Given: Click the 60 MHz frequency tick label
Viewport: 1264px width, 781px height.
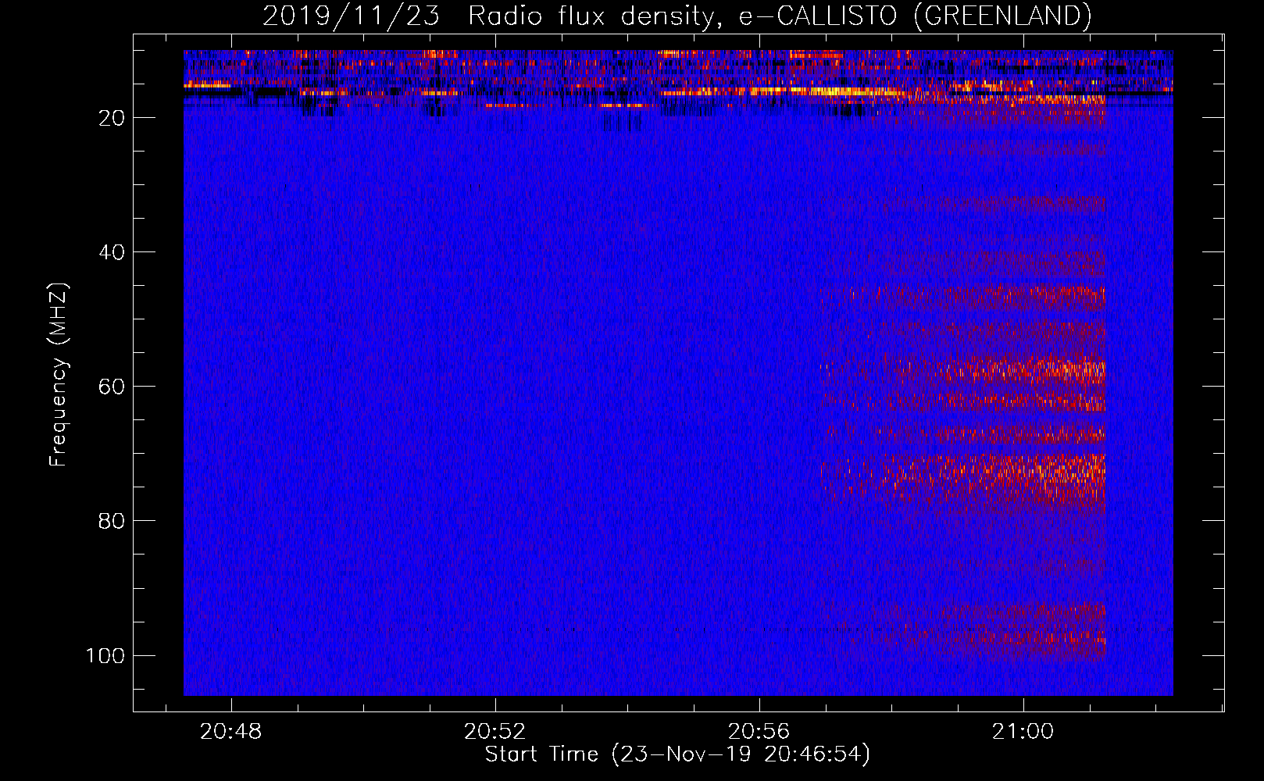Looking at the screenshot, I should [x=112, y=387].
